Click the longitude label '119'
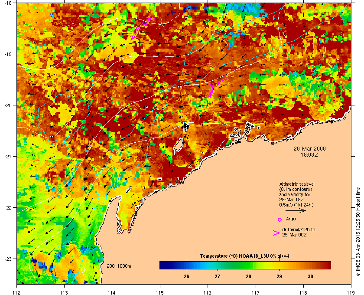Screen dimensions: 364x295 (351, 292)
